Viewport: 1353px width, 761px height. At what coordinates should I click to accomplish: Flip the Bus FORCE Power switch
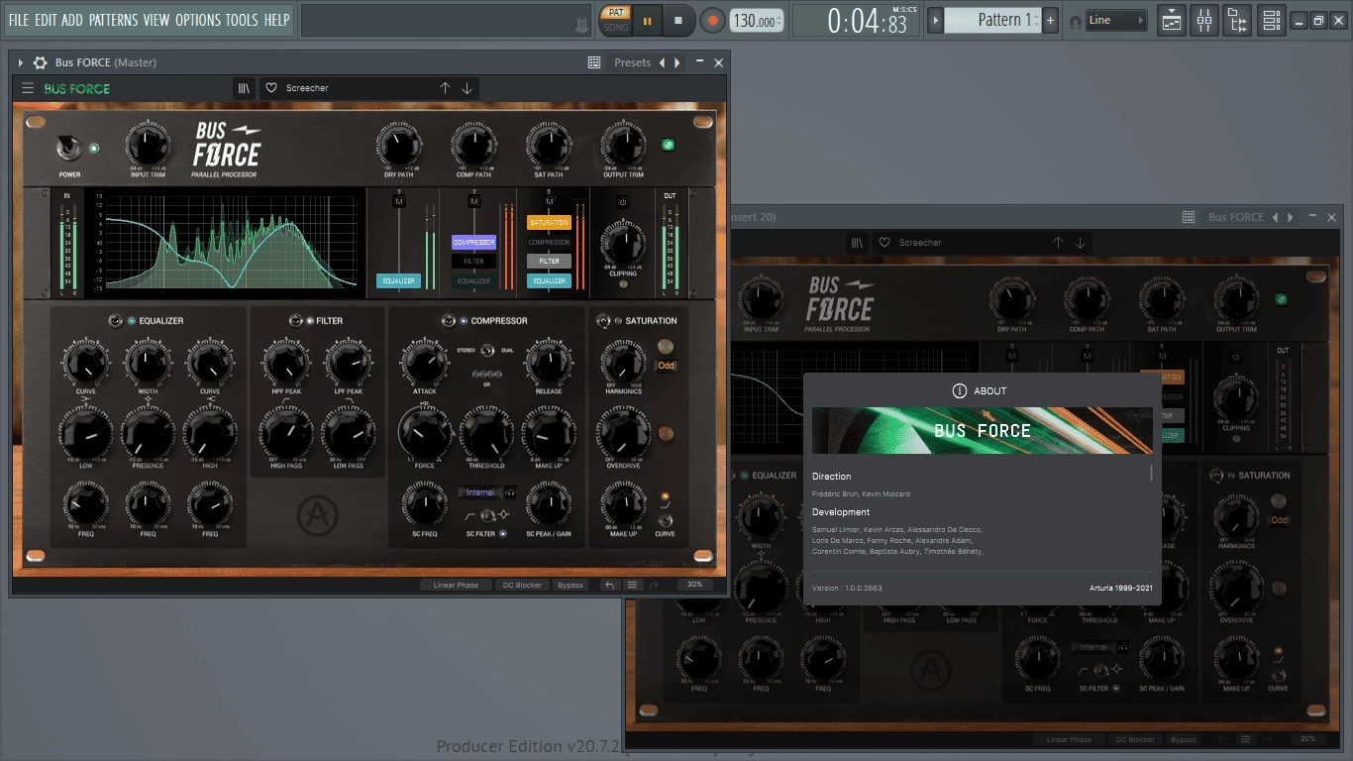coord(68,149)
